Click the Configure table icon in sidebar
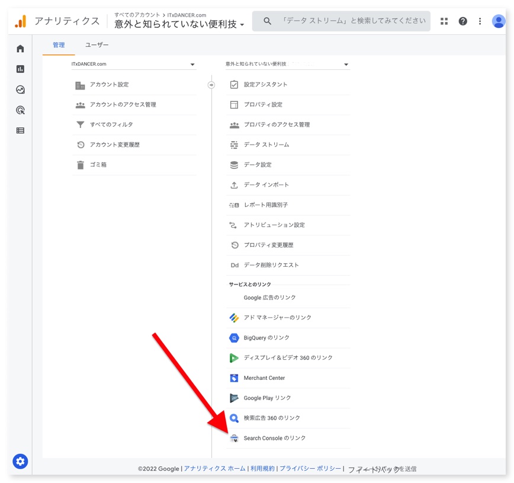The height and width of the screenshot is (483, 514). (x=20, y=130)
